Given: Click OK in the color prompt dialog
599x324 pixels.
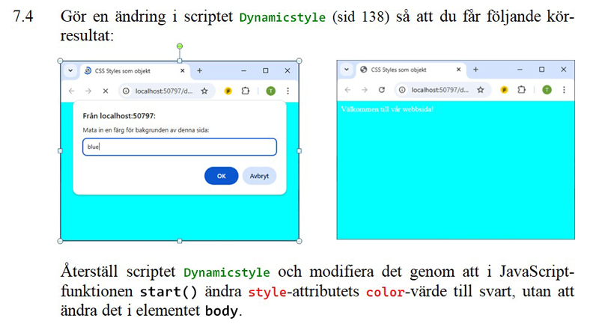Looking at the screenshot, I should click(221, 176).
